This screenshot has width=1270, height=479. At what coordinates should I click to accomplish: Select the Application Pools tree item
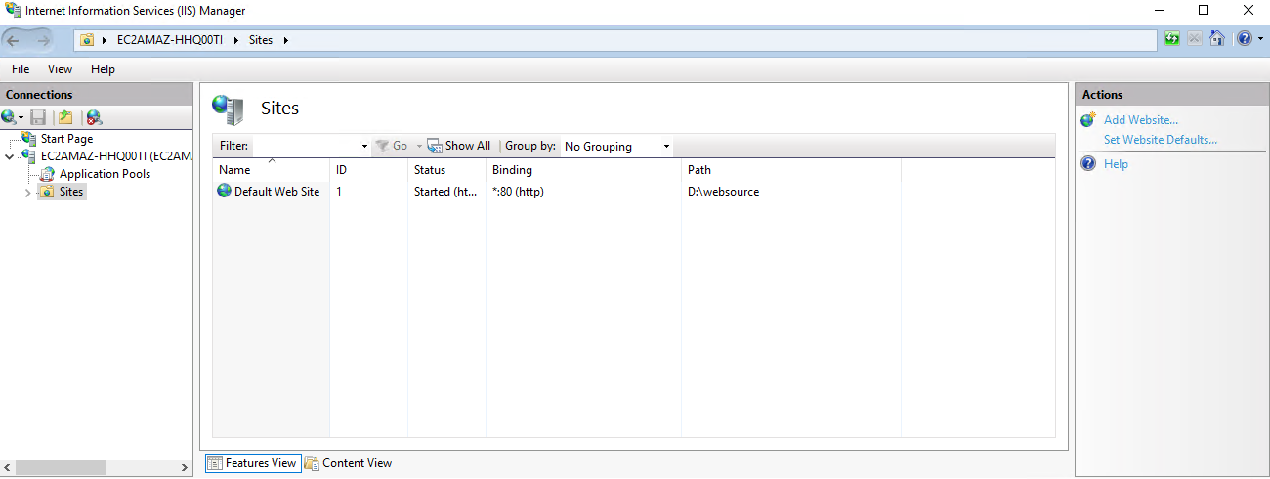(105, 174)
